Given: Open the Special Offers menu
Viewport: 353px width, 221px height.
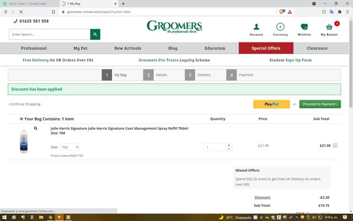Looking at the screenshot, I should [266, 48].
